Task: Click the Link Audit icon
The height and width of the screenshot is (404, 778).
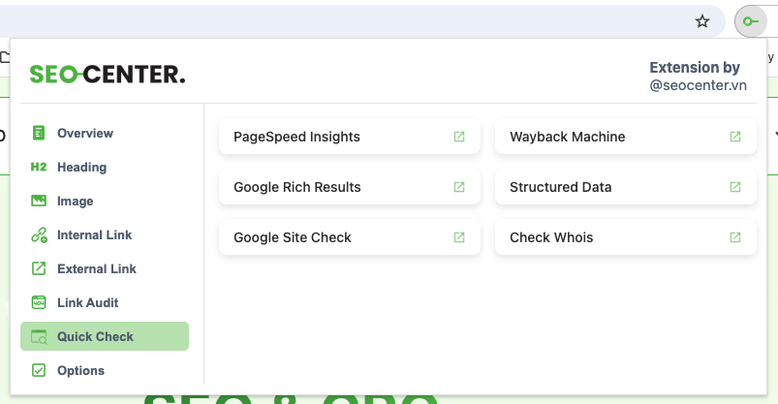Action: [x=39, y=302]
